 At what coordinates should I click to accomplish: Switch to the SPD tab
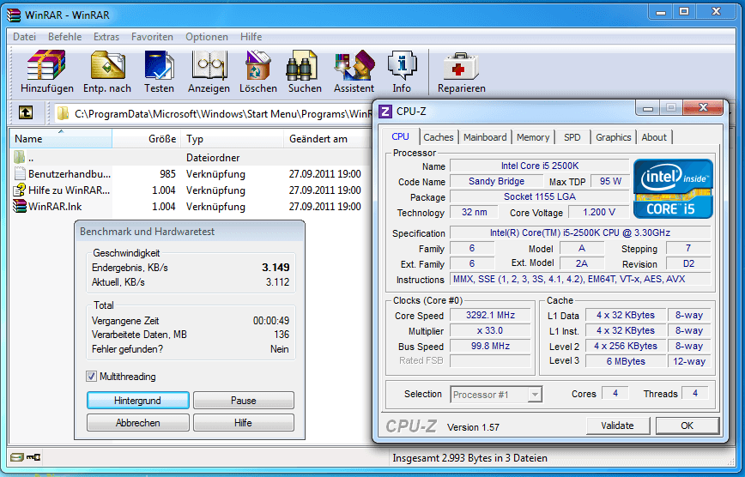tap(572, 137)
